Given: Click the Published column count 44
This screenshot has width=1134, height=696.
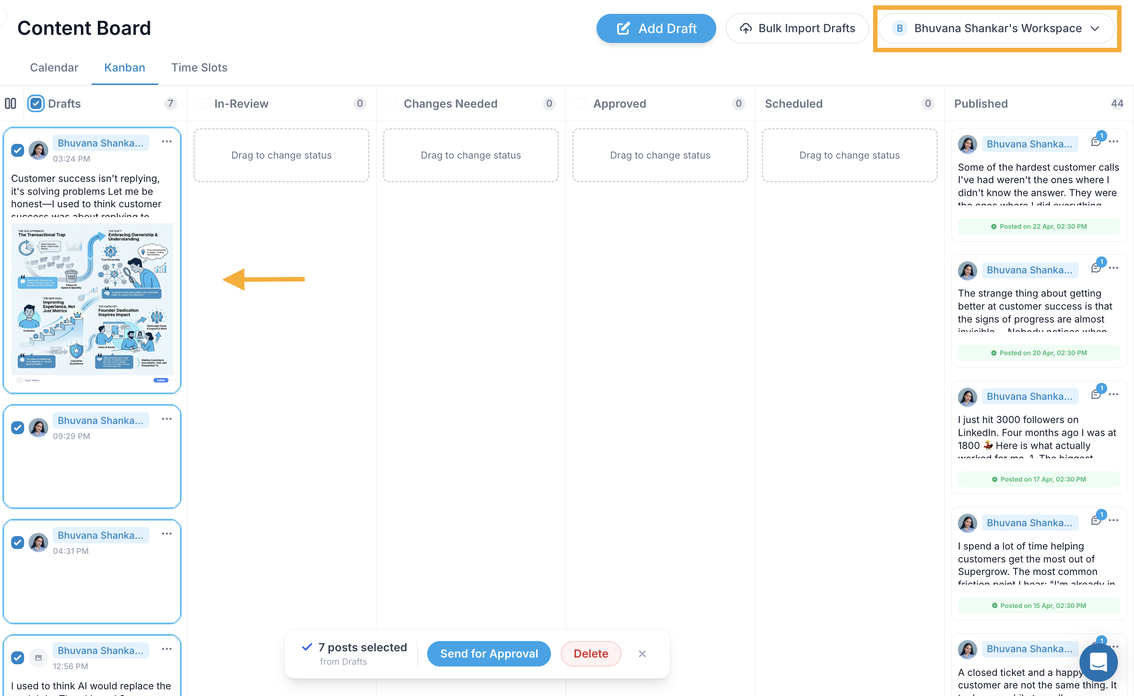Looking at the screenshot, I should 1117,104.
